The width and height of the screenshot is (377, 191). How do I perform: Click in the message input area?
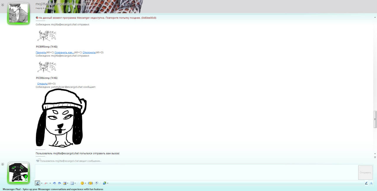tap(196, 172)
